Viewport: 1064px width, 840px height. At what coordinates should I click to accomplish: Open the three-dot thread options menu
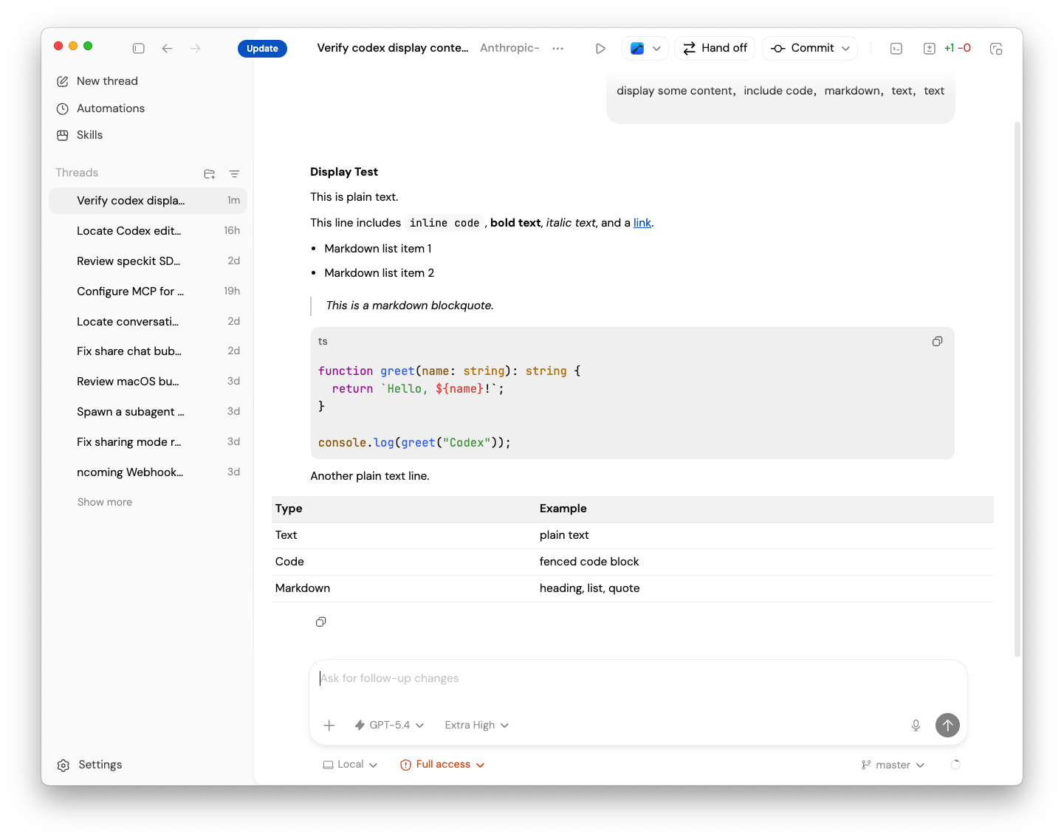click(x=558, y=48)
